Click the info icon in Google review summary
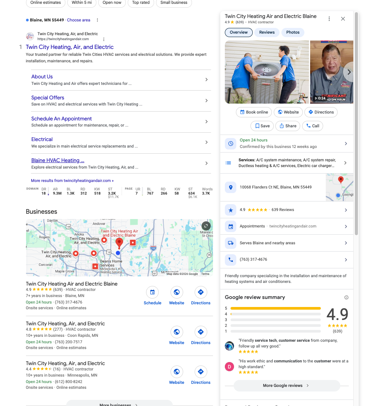369x406 pixels. (x=346, y=297)
